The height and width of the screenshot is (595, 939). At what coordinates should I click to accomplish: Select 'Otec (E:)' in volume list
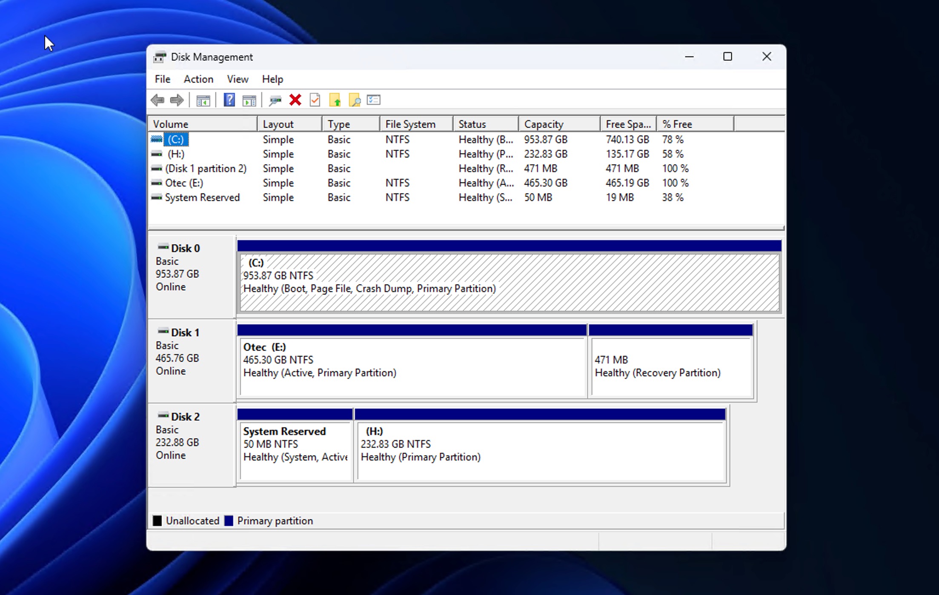click(184, 183)
